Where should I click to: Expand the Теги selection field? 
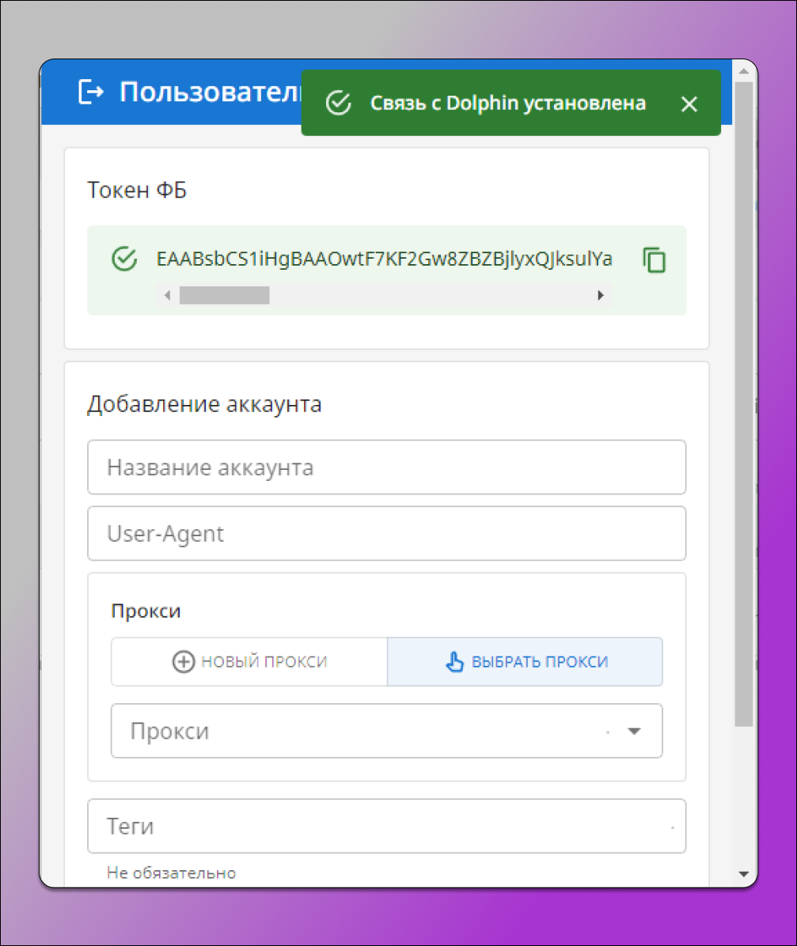point(386,826)
